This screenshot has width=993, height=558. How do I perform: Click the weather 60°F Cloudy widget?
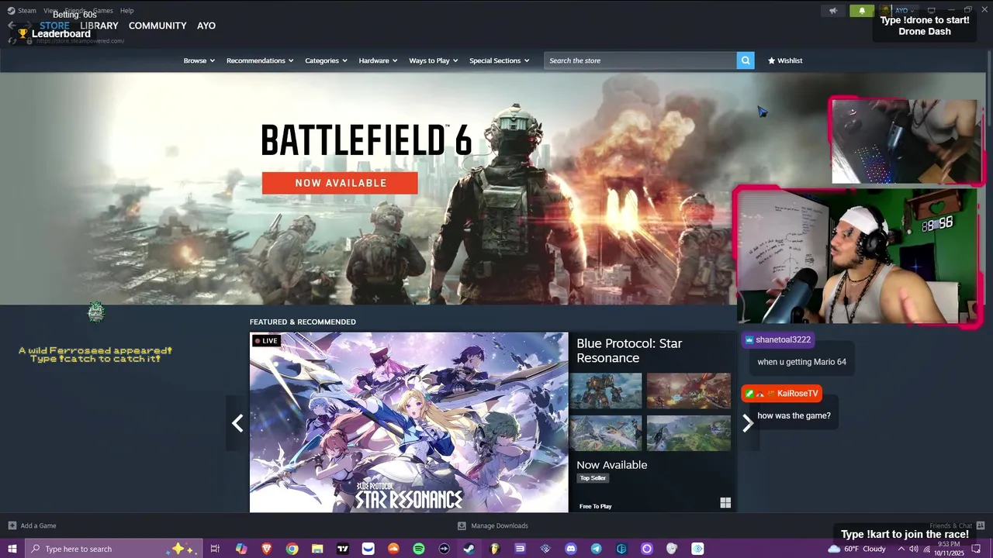[857, 549]
